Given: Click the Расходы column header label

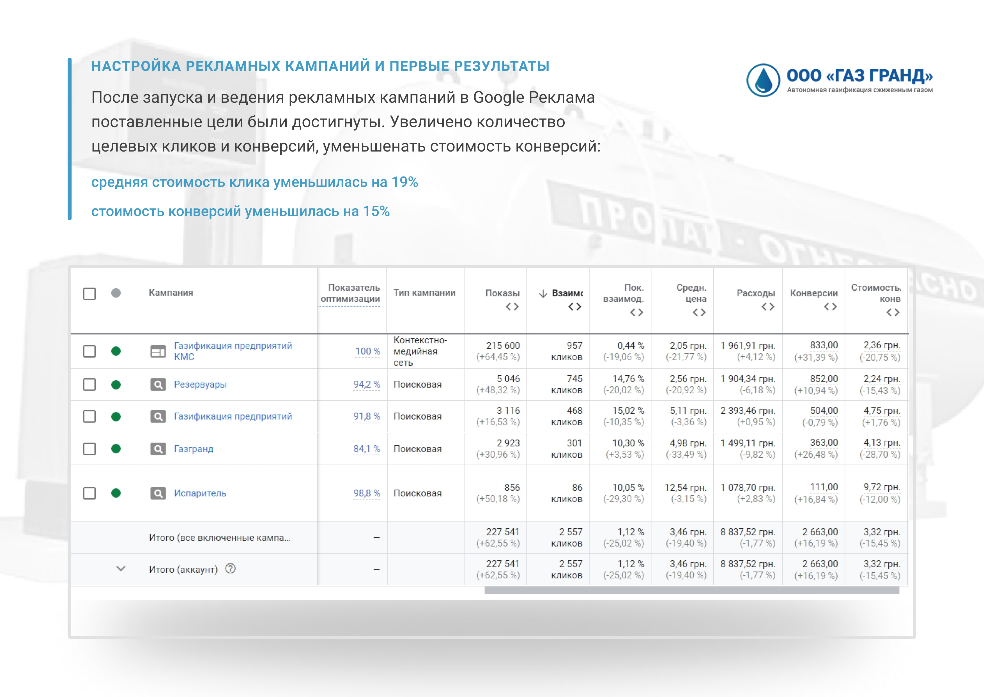Looking at the screenshot, I should (756, 293).
